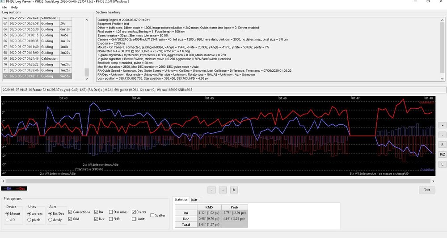Select log section 68 Guiding 3m22s
Screen dimensions: 447x238
click(37, 53)
